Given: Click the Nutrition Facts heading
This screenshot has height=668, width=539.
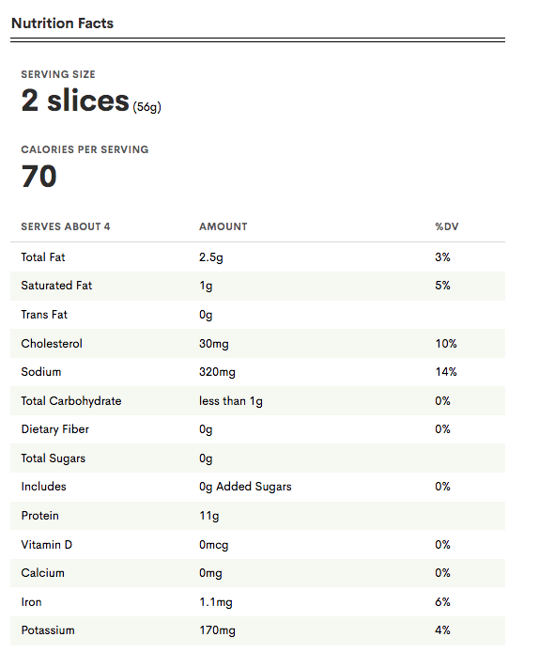Looking at the screenshot, I should click(x=62, y=23).
